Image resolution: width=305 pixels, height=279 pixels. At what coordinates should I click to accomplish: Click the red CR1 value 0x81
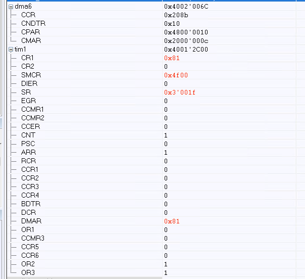click(172, 58)
